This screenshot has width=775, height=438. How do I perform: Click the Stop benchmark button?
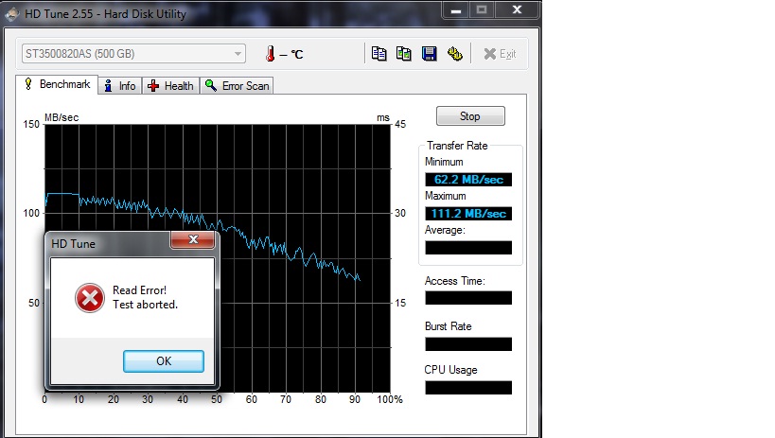[470, 116]
